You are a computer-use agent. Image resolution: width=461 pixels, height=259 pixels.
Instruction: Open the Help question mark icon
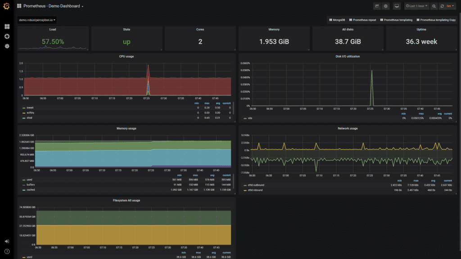7,251
